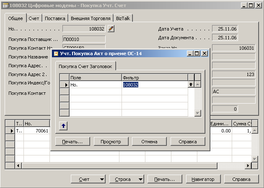Click the Сумма column header in lines table
Image resolution: width=264 pixels, height=188 pixels.
pyautogui.click(x=242, y=124)
